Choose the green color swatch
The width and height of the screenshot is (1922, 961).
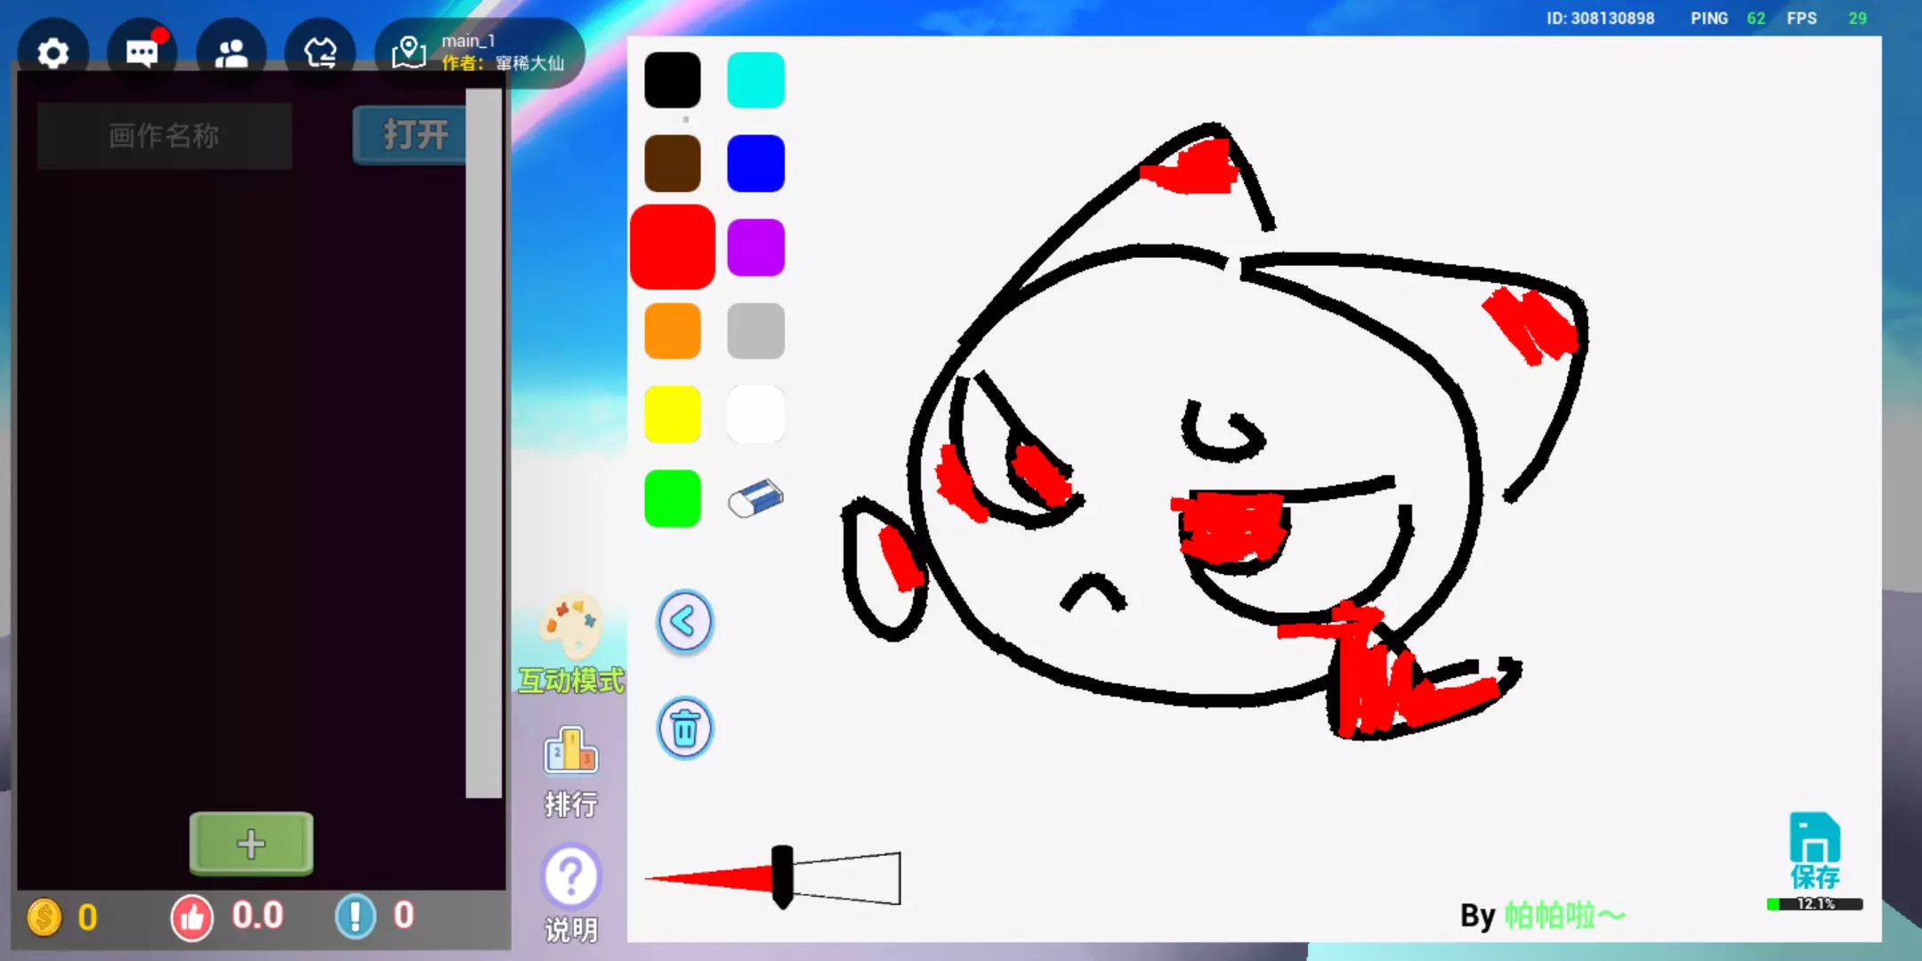coord(672,498)
